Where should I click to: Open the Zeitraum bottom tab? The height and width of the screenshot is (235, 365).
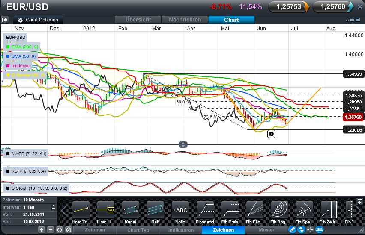click(x=95, y=230)
